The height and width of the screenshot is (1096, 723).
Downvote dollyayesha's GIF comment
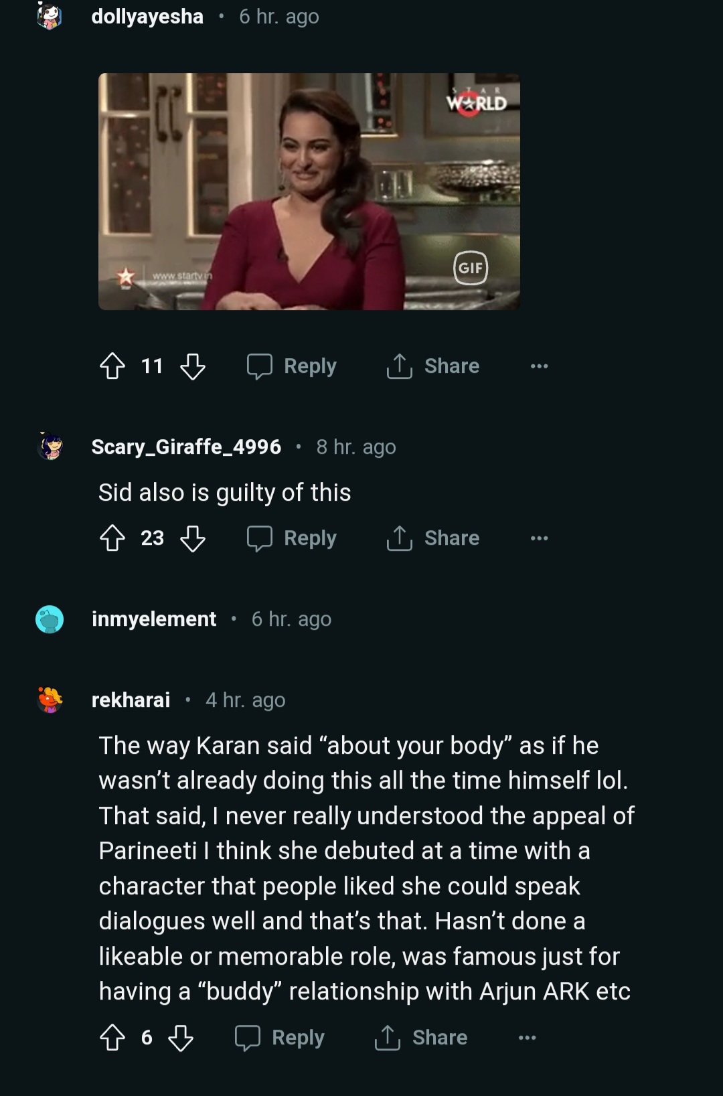pos(193,366)
